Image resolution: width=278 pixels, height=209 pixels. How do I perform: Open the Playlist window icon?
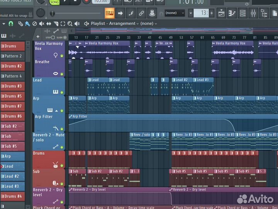pyautogui.click(x=222, y=13)
